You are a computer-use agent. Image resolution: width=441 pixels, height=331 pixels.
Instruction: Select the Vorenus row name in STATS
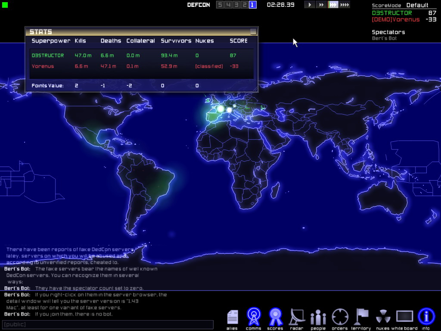[43, 66]
